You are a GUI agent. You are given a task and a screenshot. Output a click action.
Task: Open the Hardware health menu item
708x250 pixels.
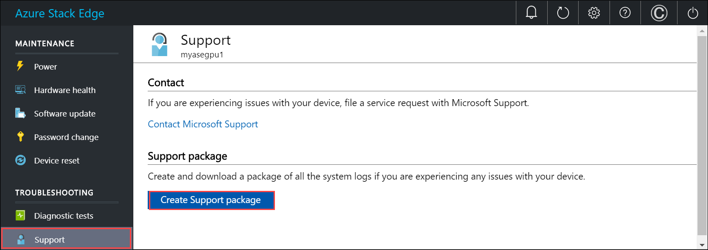tap(64, 90)
